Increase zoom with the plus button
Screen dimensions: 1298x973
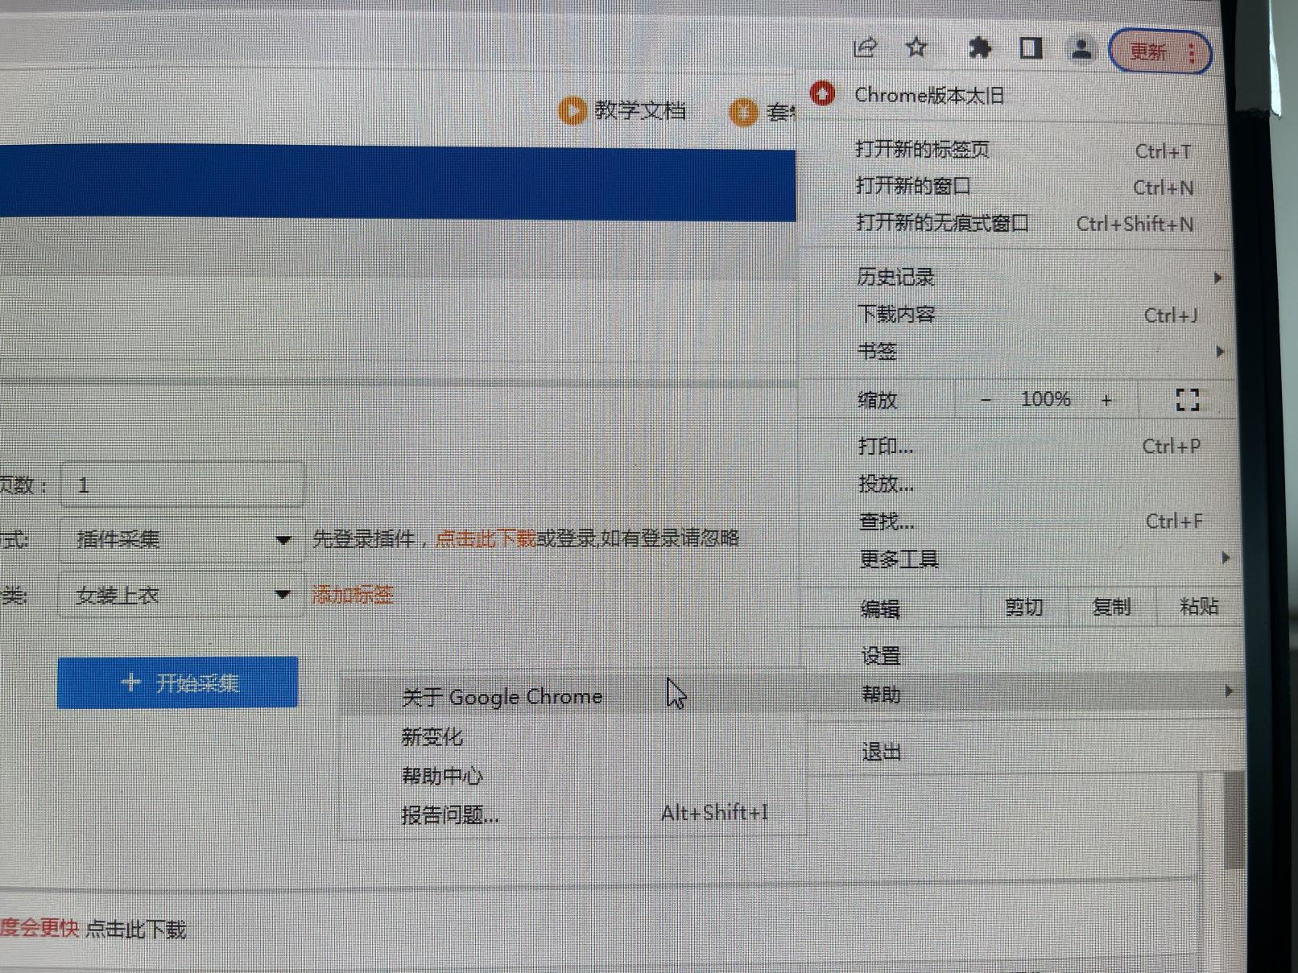click(1106, 400)
